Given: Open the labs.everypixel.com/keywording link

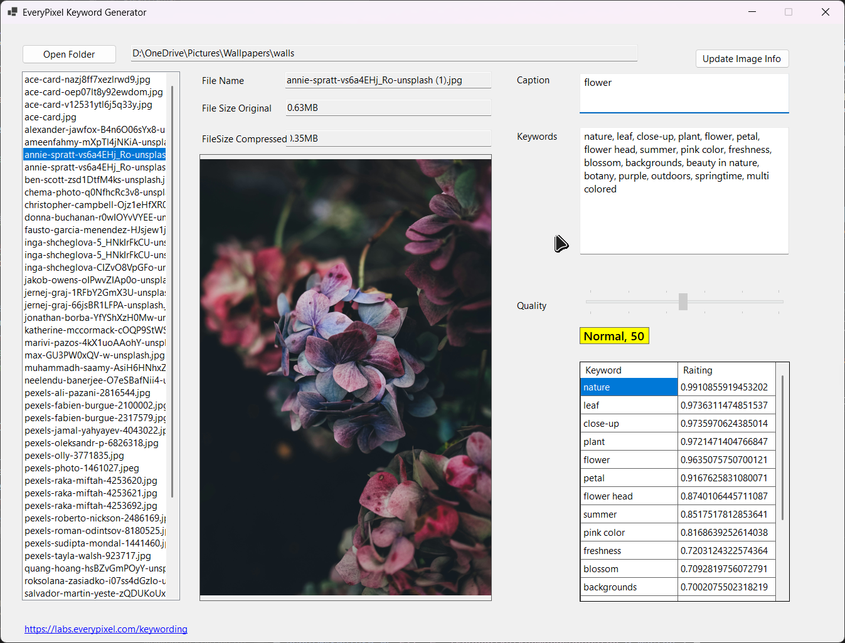Looking at the screenshot, I should tap(105, 629).
